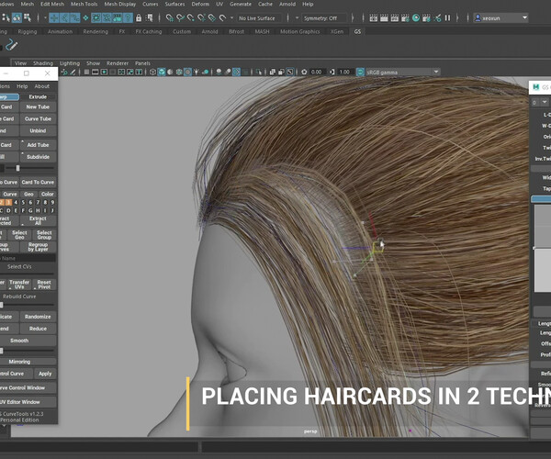Screen dimensions: 551x459
Task: Click the select by hierarchy icon
Action: pos(6,18)
